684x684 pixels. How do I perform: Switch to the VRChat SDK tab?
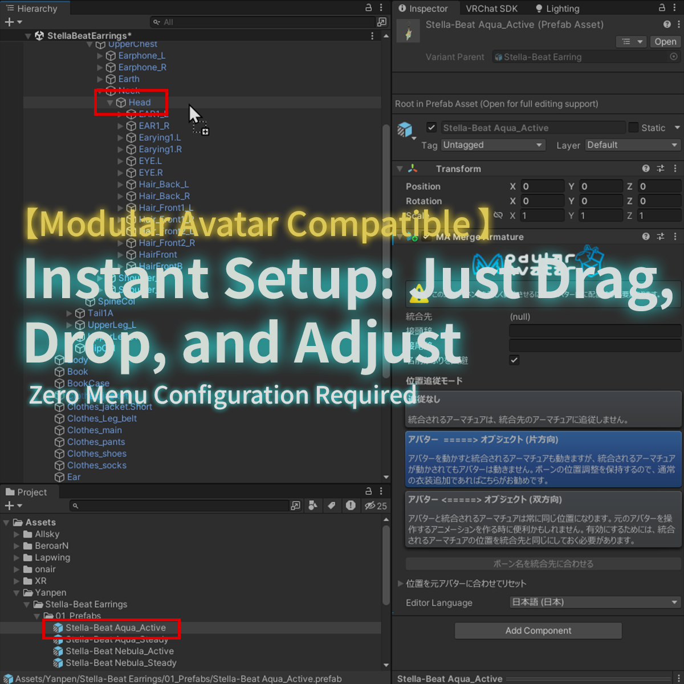[491, 9]
